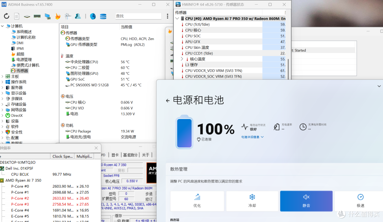Select 便携式计算机 tree item
The height and width of the screenshot is (222, 383).
tap(28, 65)
